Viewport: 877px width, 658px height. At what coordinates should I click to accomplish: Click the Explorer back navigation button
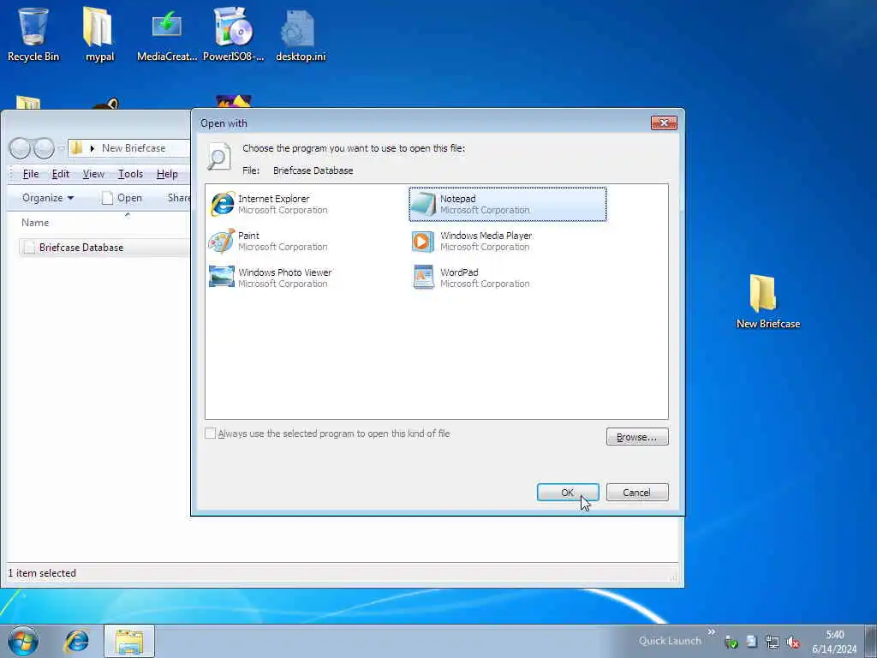tap(21, 148)
